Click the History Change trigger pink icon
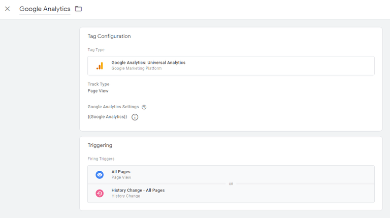 [x=100, y=194]
